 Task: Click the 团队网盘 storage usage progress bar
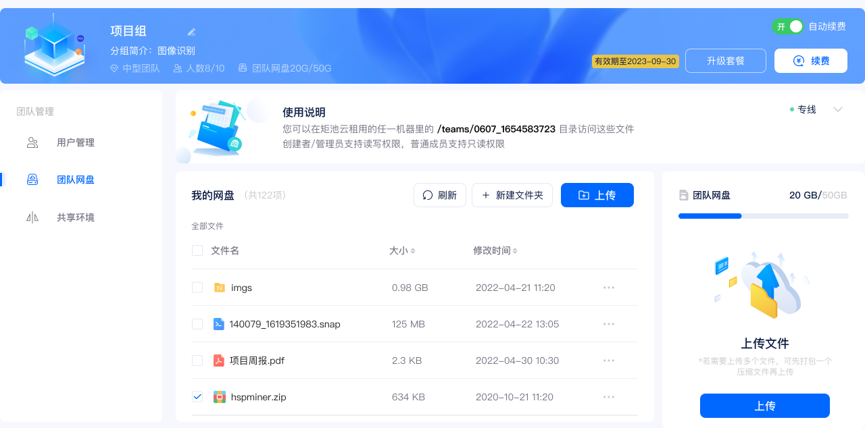[x=764, y=216]
